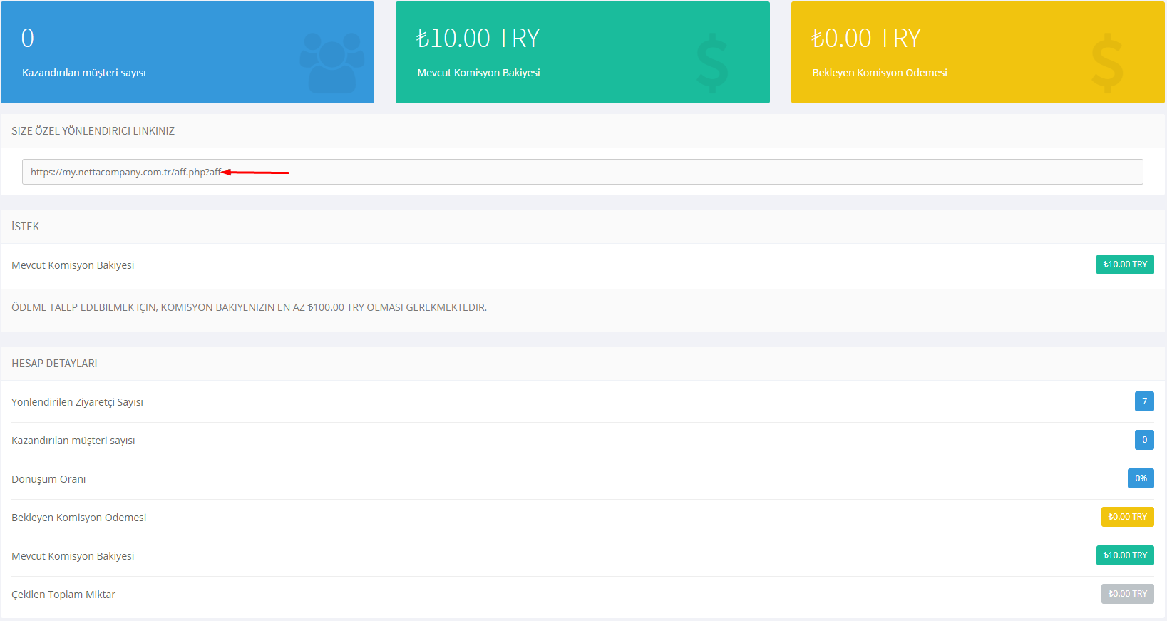Viewport: 1167px width, 621px height.
Task: Click 'Çekilen Toplam Miktar' row label
Action: point(63,595)
